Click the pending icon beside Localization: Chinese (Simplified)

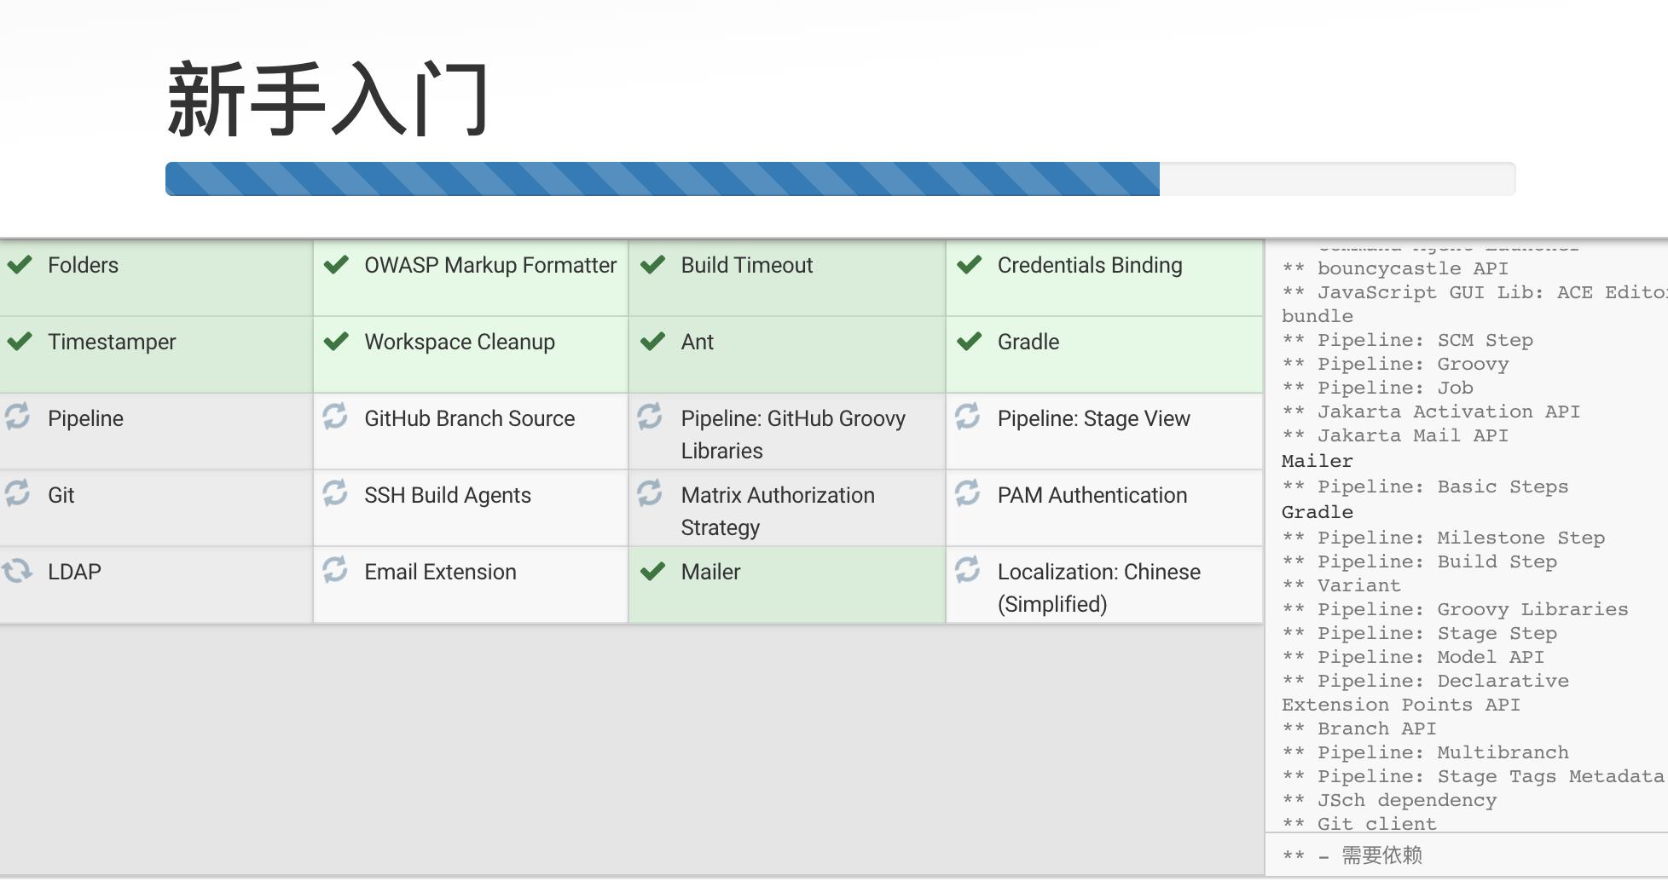tap(967, 569)
